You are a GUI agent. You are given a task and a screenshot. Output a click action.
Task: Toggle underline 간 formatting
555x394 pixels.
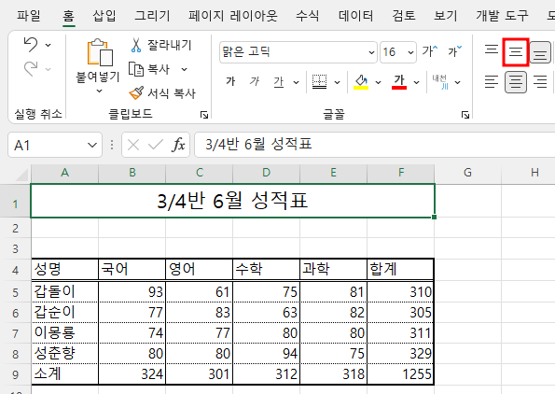(x=279, y=82)
